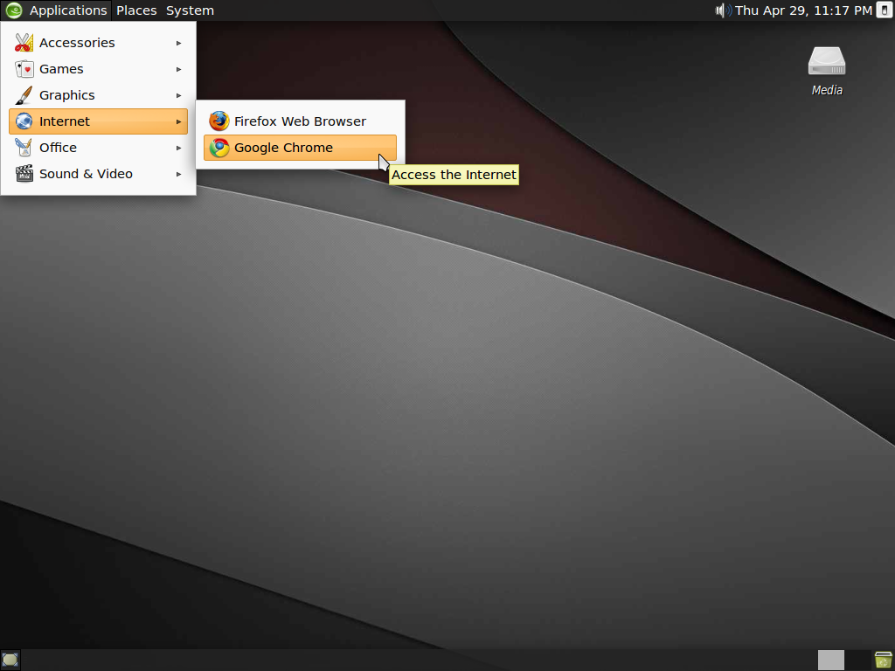Viewport: 895px width, 671px height.
Task: Select Accessories menu entry
Action: coord(98,43)
